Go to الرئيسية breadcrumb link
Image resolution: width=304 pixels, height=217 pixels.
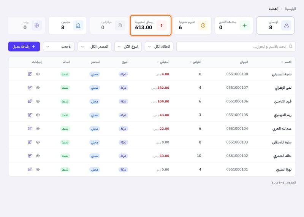tap(290, 9)
